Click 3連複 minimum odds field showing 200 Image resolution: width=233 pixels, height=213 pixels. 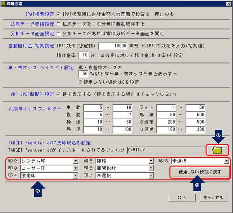[x=166, y=122]
